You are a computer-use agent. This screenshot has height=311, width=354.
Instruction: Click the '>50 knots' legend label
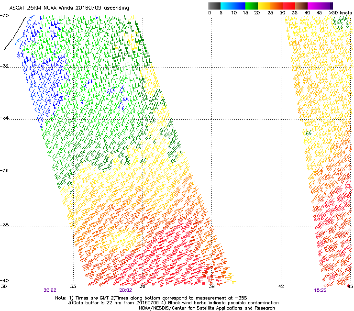pyautogui.click(x=340, y=12)
